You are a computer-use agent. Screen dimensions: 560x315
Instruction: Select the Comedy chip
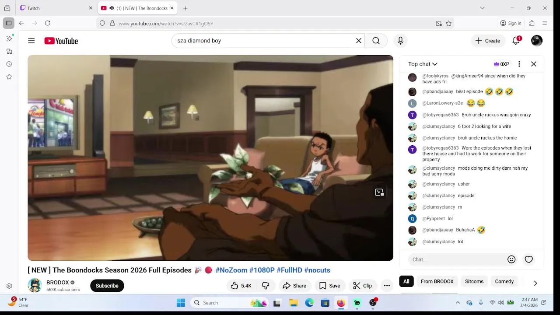pos(504,281)
